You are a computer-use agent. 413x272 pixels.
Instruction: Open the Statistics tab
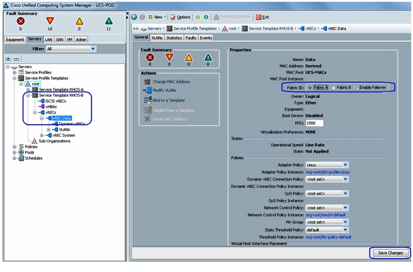click(x=174, y=38)
